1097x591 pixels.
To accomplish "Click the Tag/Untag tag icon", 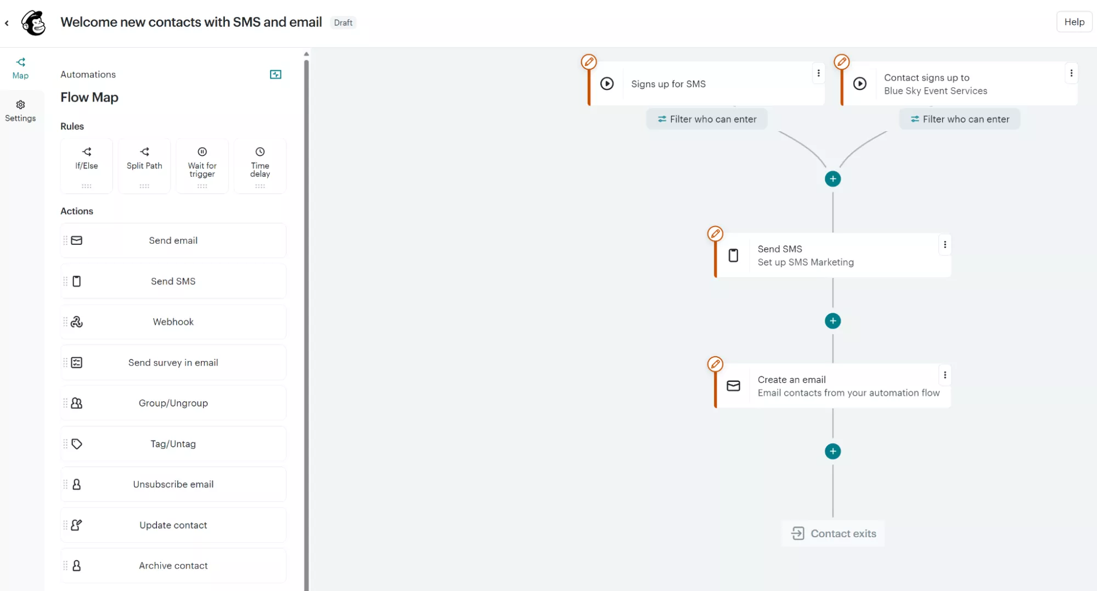I will pyautogui.click(x=77, y=443).
